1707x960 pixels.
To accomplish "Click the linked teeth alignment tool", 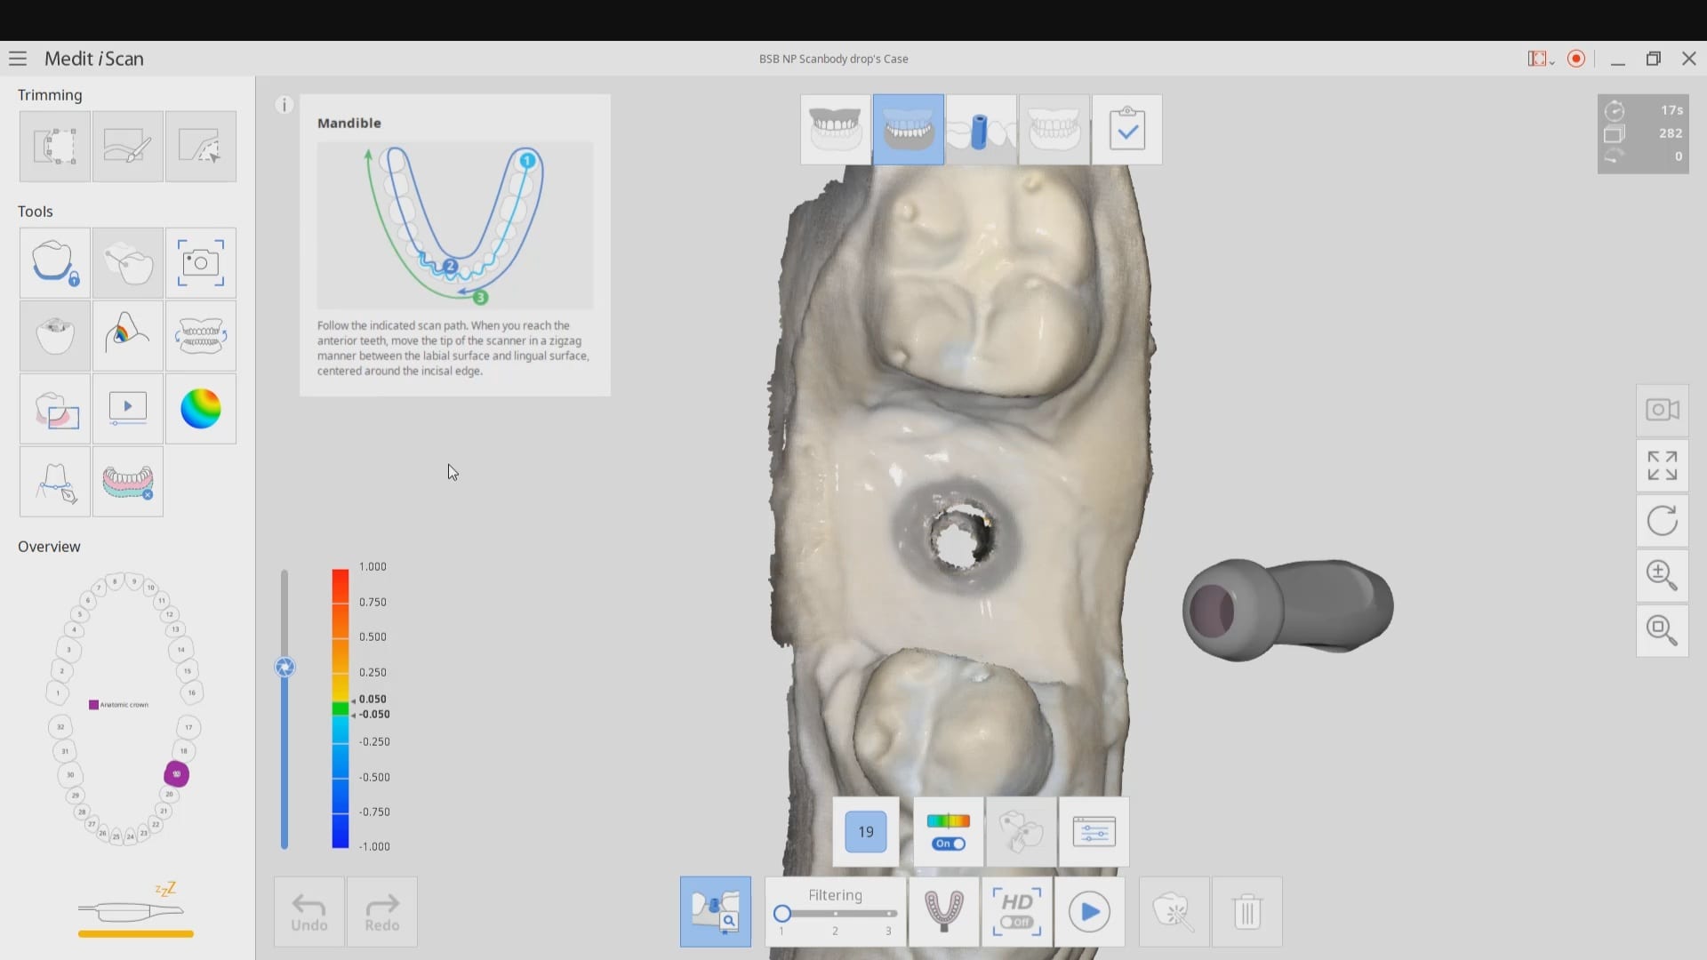I will pos(128,263).
